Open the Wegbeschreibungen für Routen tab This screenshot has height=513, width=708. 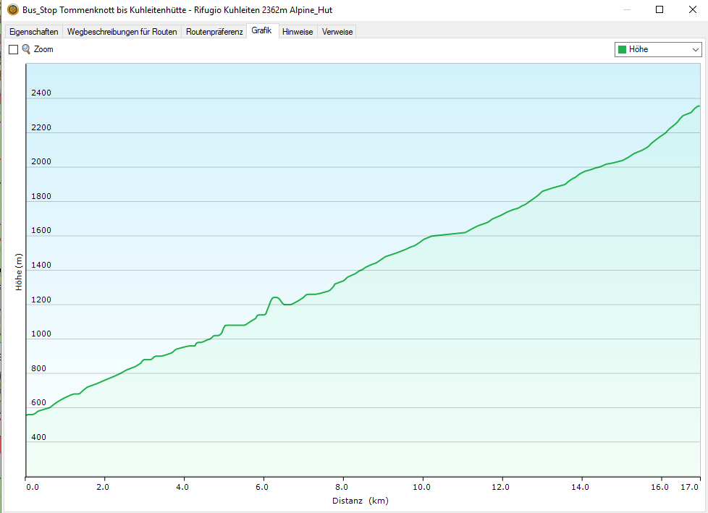(122, 32)
